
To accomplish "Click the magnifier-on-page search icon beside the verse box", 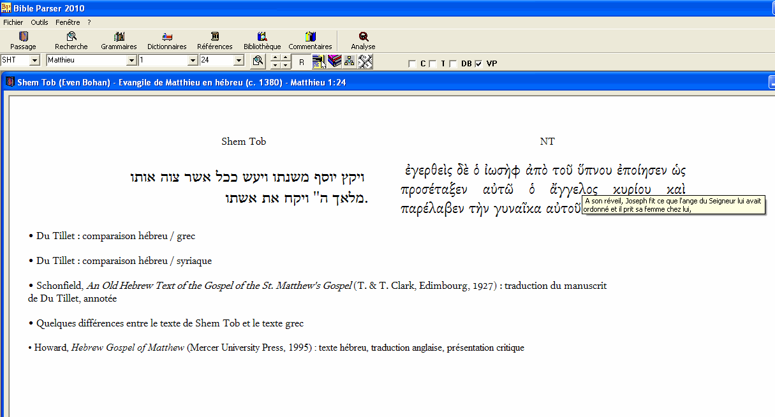I will click(x=257, y=61).
